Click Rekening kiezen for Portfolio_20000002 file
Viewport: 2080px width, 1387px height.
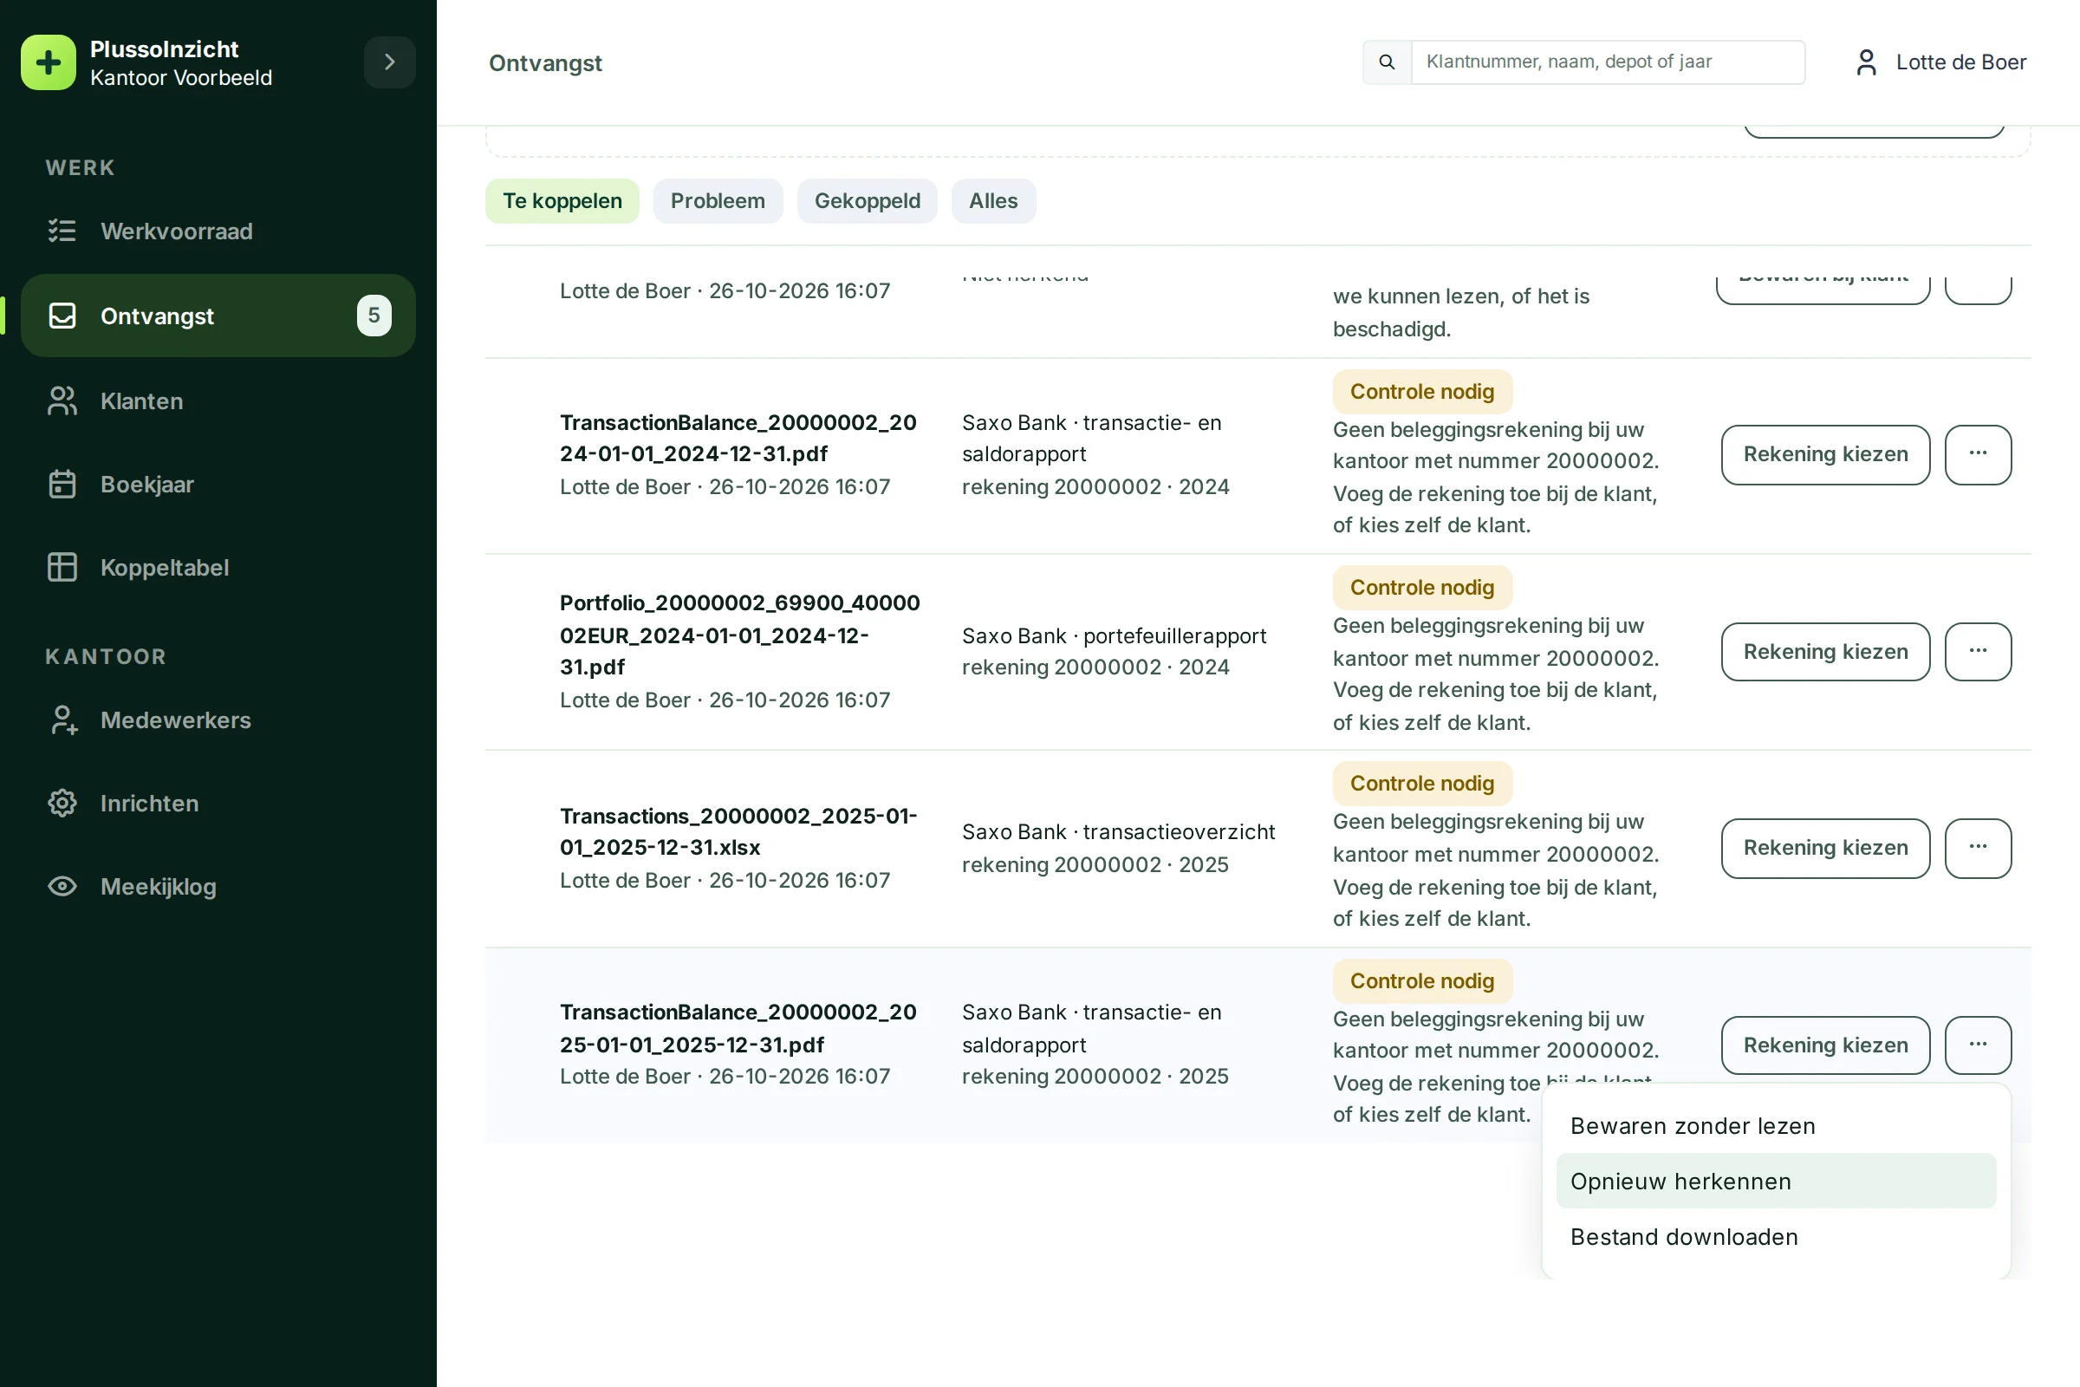[x=1825, y=652]
